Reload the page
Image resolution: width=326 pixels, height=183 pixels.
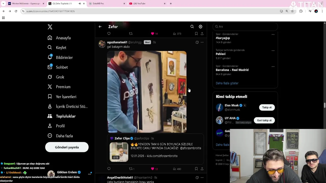16,11
